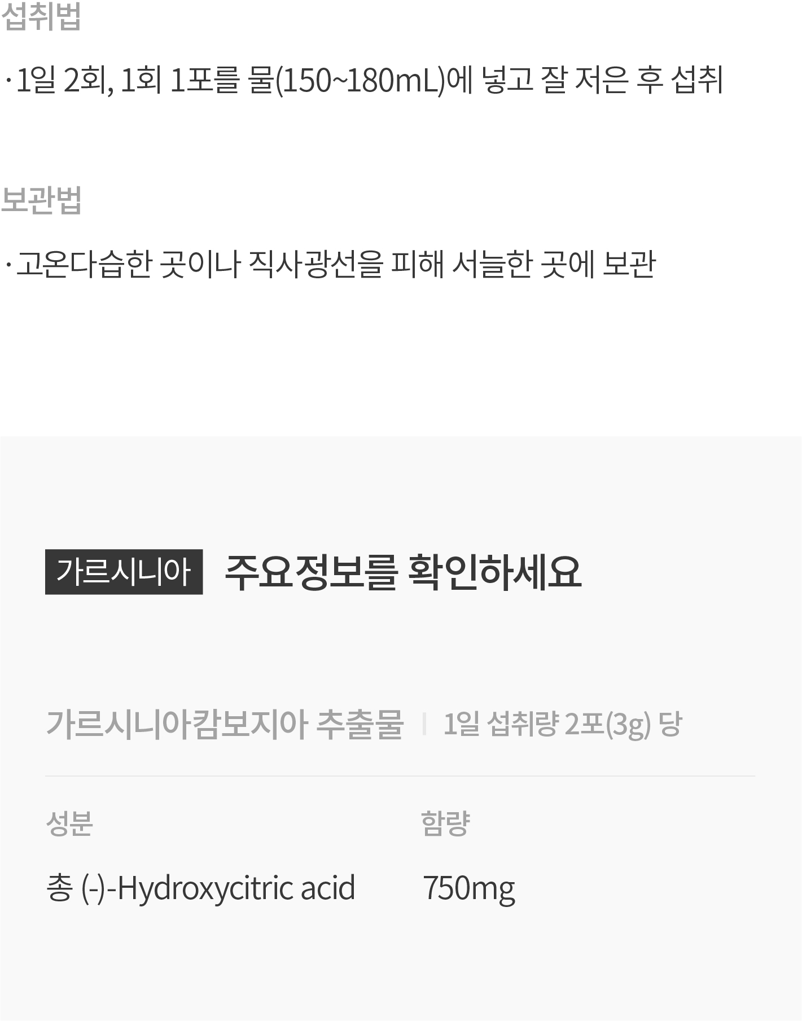Click the water amount (150~180mL) text
The width and height of the screenshot is (802, 1021).
tap(360, 80)
